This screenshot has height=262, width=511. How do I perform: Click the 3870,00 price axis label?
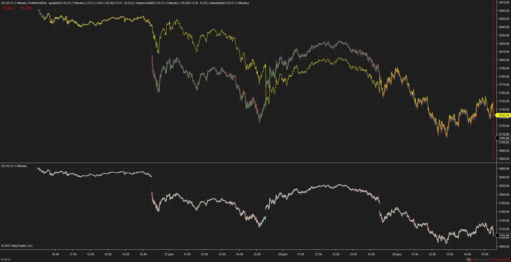tap(504, 3)
